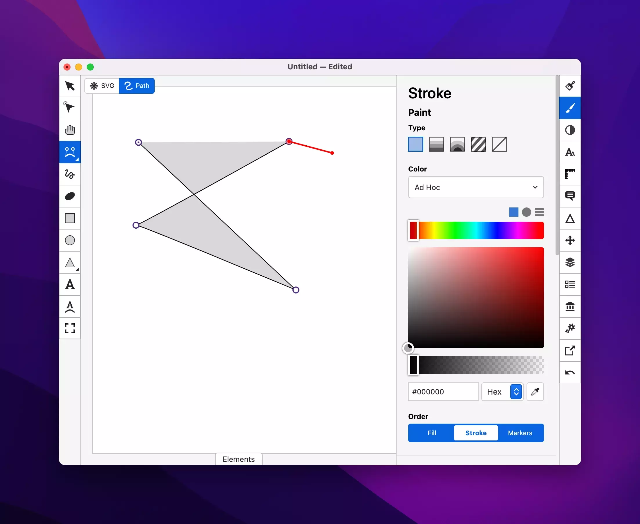Click the SVG breadcrumb tab
Viewport: 640px width, 524px height.
102,86
